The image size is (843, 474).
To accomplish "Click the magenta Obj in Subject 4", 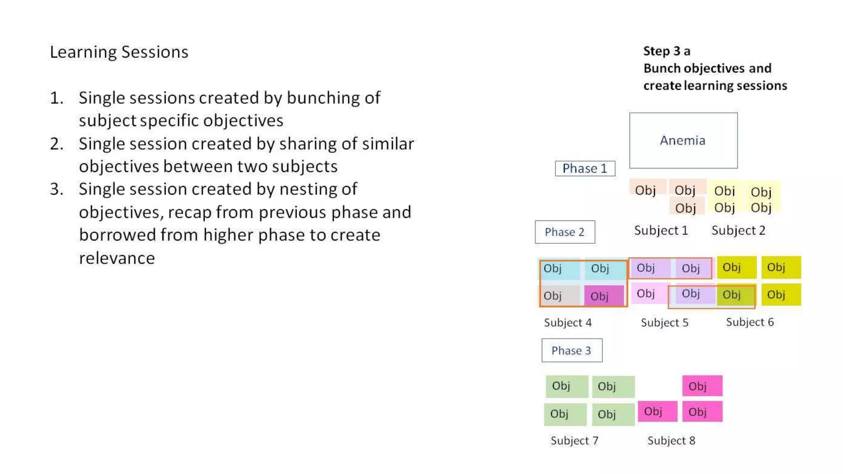I will point(604,296).
